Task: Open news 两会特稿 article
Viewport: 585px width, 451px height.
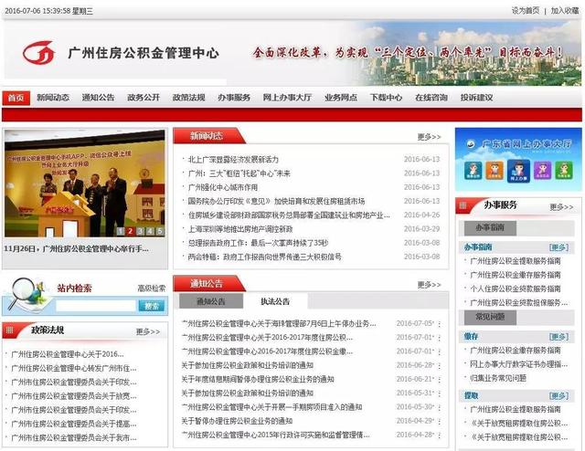Action: (x=264, y=257)
